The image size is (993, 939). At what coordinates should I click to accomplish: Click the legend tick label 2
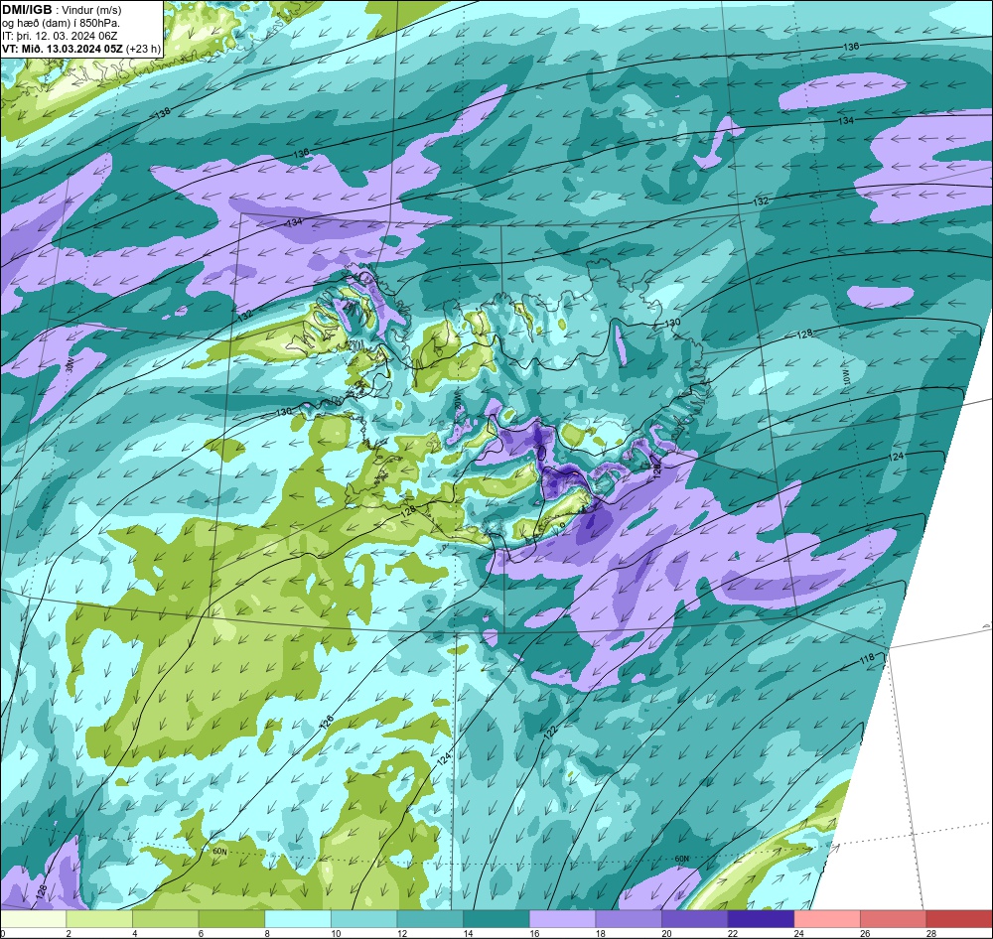pyautogui.click(x=68, y=933)
